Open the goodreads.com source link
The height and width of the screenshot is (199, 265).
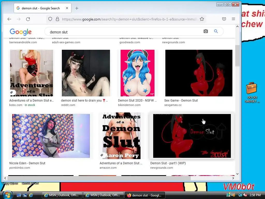(x=130, y=42)
